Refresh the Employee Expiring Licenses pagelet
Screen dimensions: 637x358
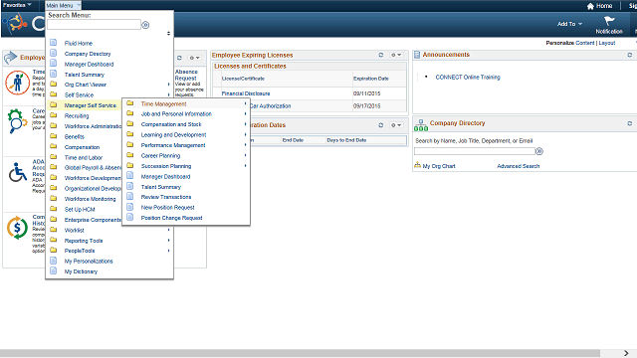pos(380,55)
